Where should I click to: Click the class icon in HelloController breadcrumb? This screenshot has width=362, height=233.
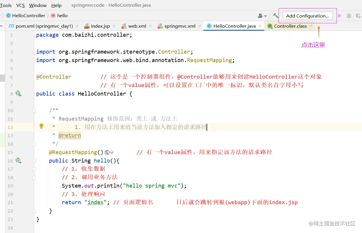(8, 15)
